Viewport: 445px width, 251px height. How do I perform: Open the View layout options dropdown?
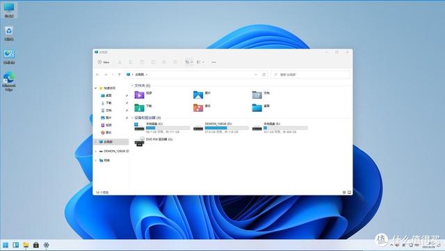(x=200, y=62)
